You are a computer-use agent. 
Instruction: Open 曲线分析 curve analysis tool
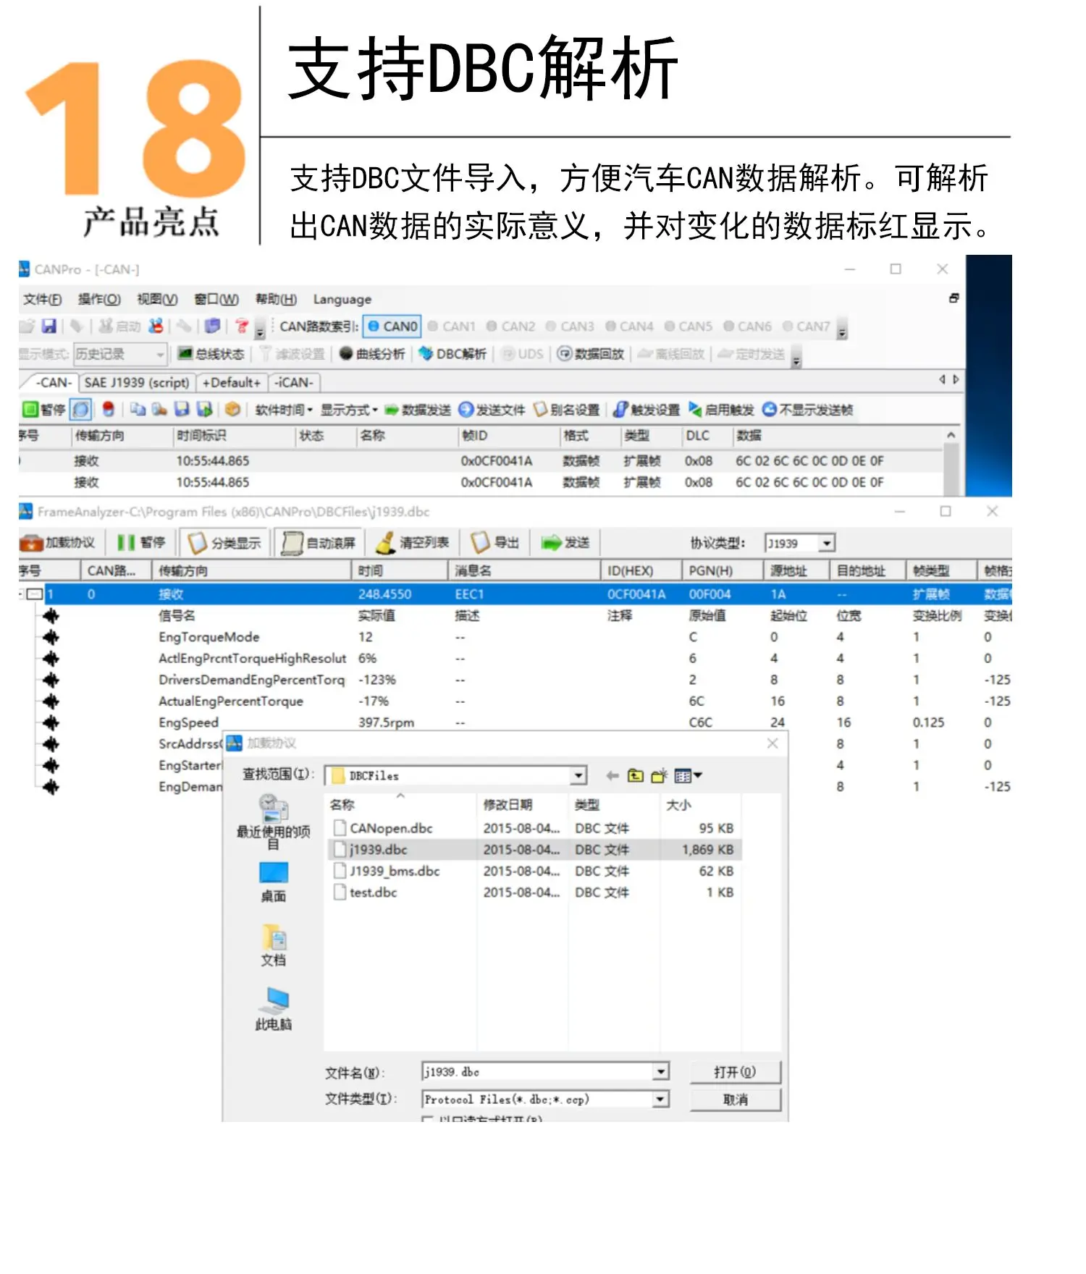click(372, 354)
